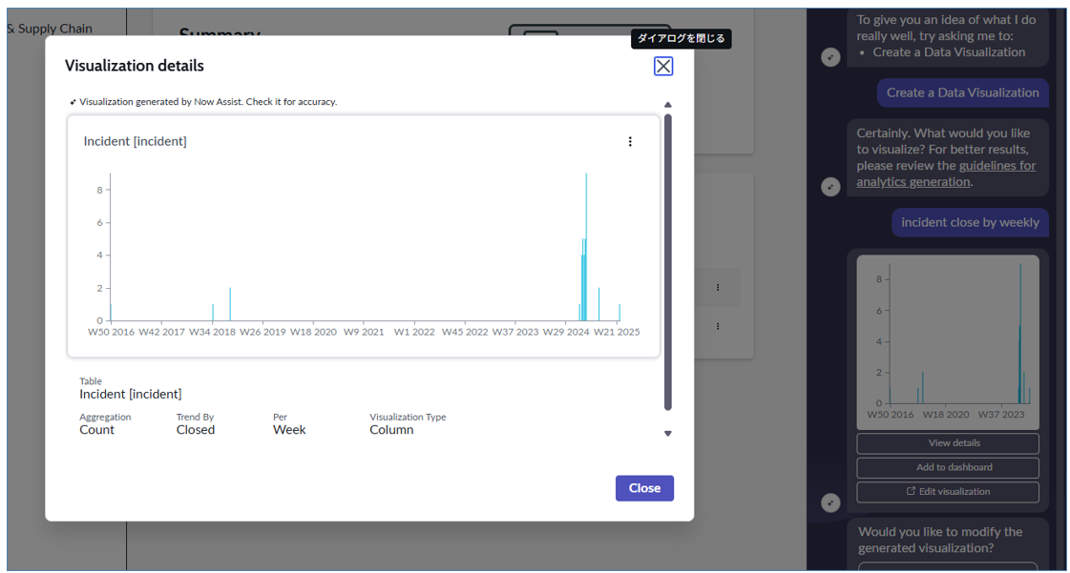This screenshot has width=1070, height=573.
Task: Click the dialog scrollbar up arrow
Action: [x=668, y=105]
